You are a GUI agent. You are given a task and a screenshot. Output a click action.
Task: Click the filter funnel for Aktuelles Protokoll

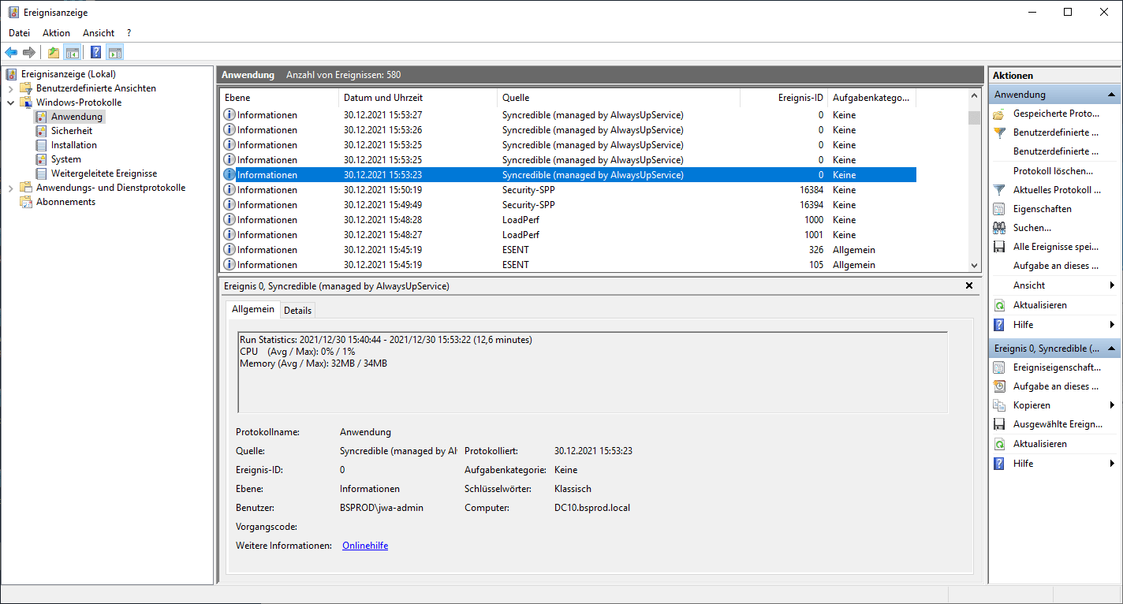tap(999, 190)
